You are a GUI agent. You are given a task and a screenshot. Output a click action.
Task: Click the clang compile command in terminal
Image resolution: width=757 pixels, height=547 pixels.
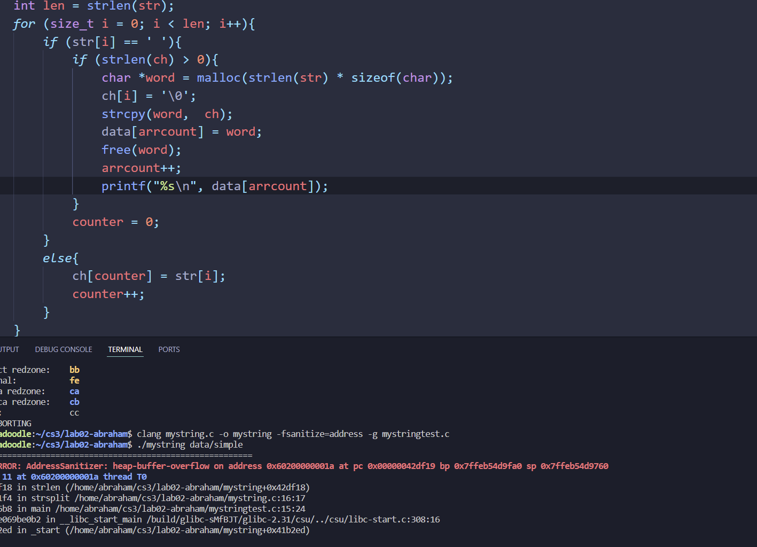pyautogui.click(x=293, y=434)
